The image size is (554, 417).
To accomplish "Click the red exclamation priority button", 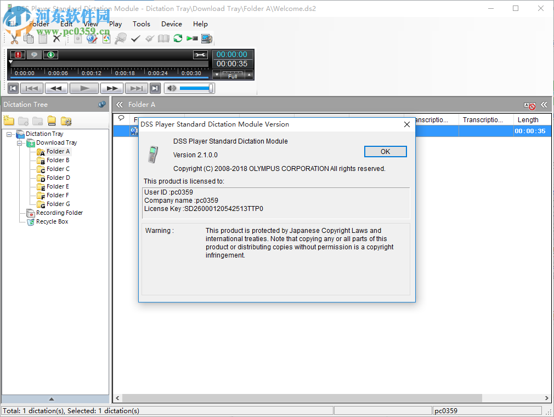I will pyautogui.click(x=18, y=55).
